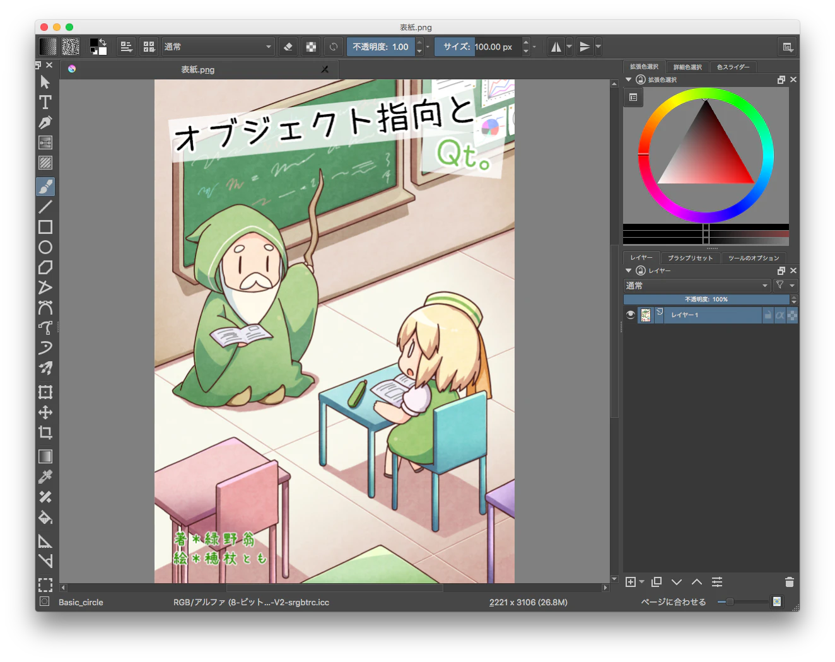Switch to the ブラシプリセット tab
Image resolution: width=835 pixels, height=662 pixels.
coord(691,258)
